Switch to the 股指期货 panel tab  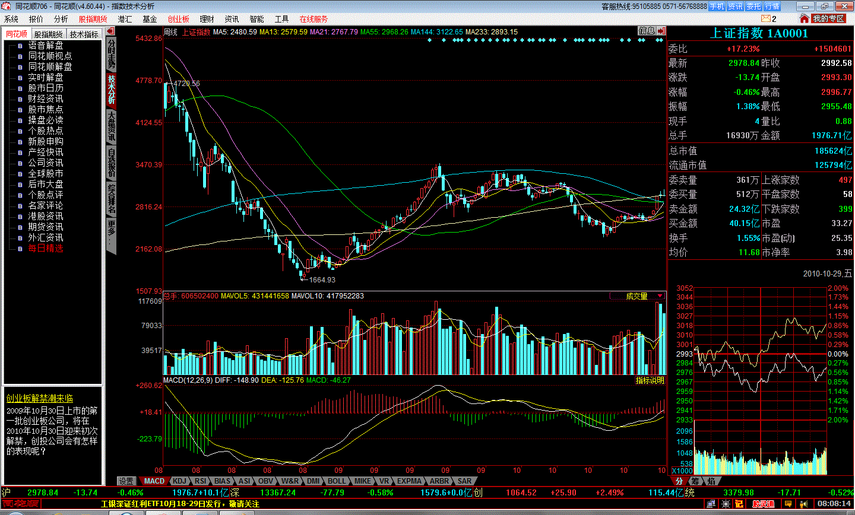coord(48,34)
